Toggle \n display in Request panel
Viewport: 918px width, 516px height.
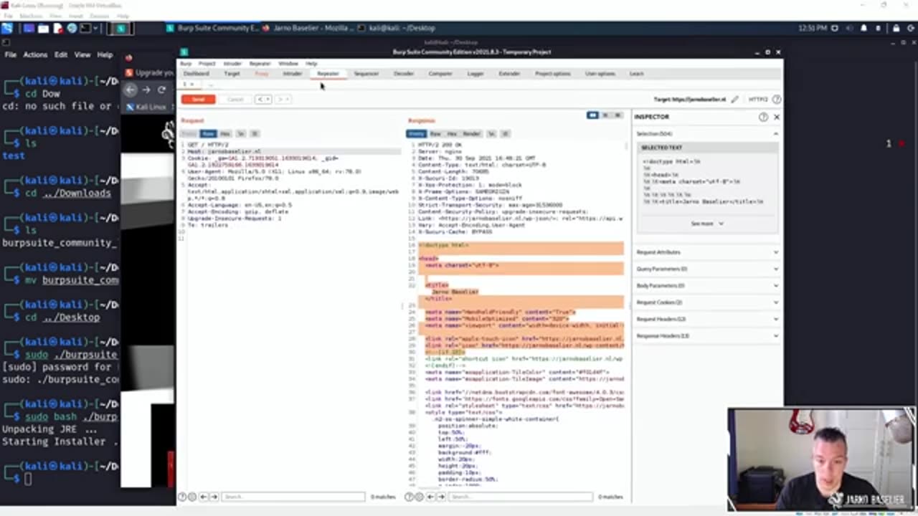coord(241,134)
